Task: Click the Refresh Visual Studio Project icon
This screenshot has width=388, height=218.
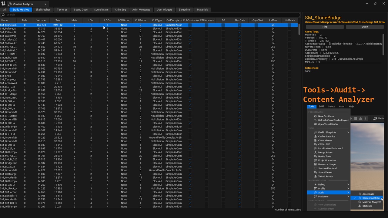Action: click(x=315, y=120)
